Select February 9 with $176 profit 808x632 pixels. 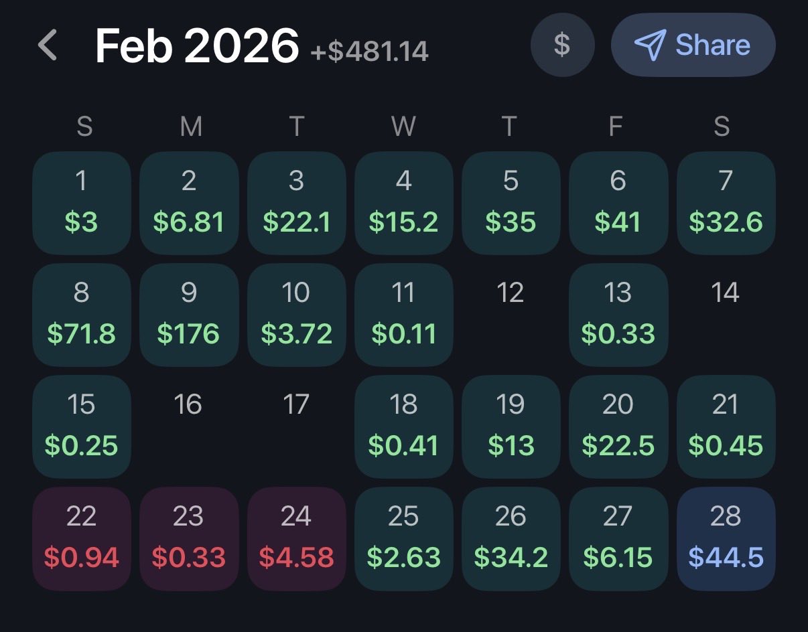[189, 315]
